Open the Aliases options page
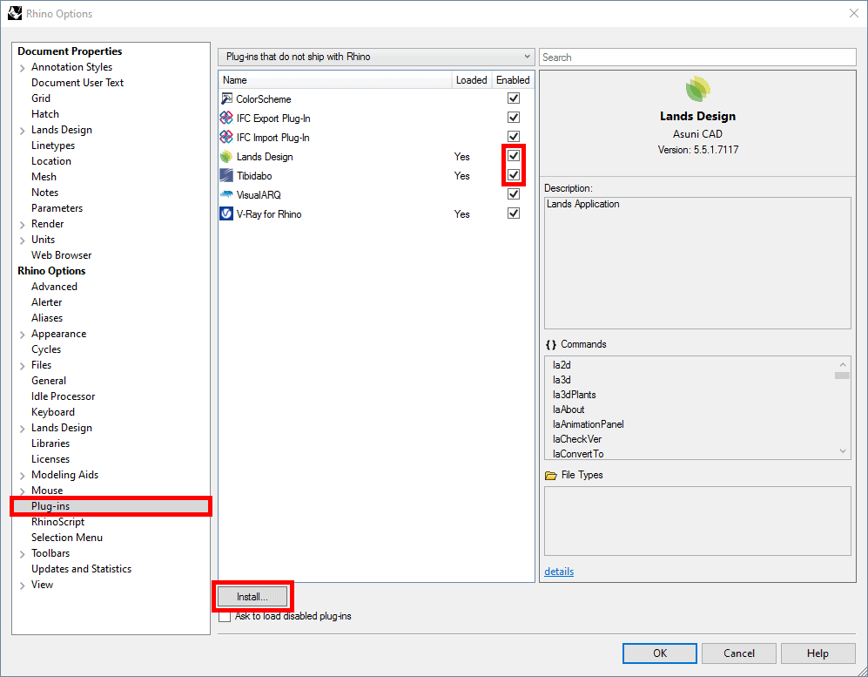Viewport: 868px width, 677px height. 47,318
